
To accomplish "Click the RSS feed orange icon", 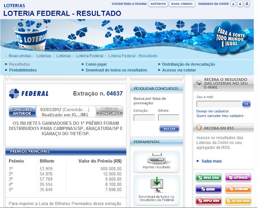I will click(x=199, y=128).
